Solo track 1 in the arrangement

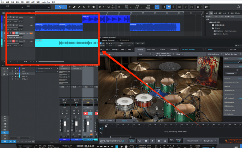click(x=11, y=17)
